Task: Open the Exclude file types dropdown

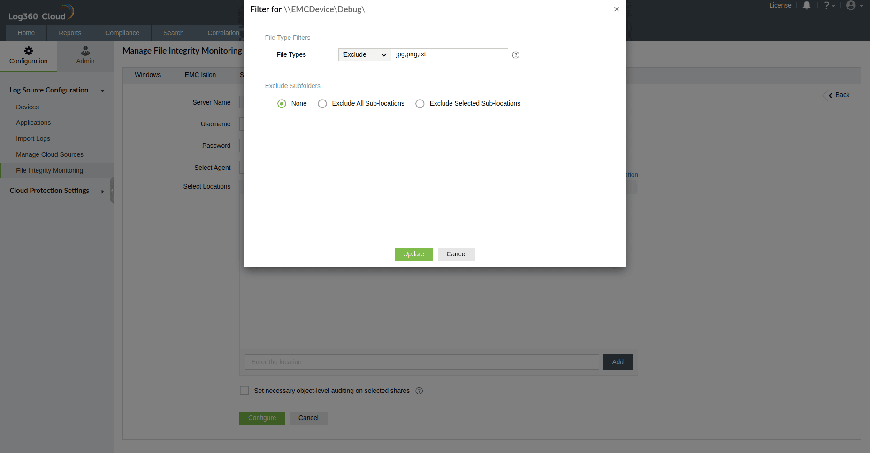Action: [x=364, y=54]
